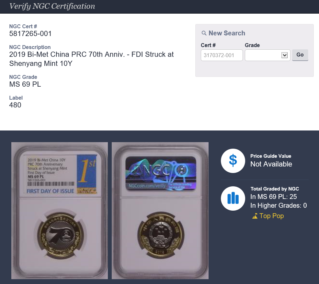Click the NGC hologram on the reverse slab
The height and width of the screenshot is (284, 319).
click(160, 173)
